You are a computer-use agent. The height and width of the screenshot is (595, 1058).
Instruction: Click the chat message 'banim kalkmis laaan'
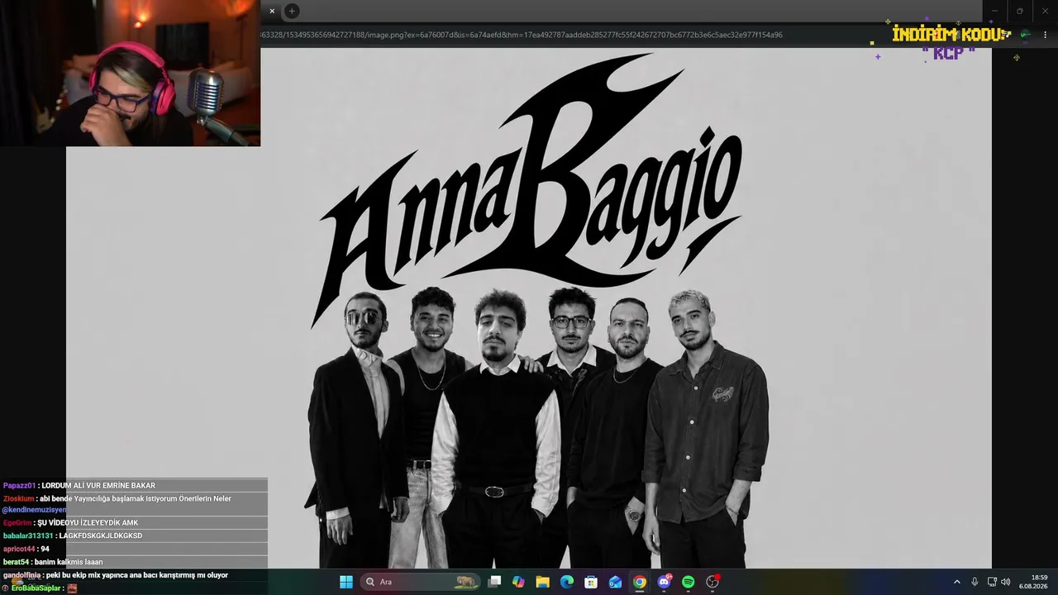[x=69, y=562]
